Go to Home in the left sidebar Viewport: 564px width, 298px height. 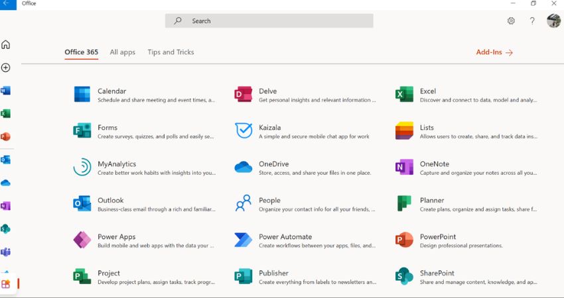click(x=6, y=45)
